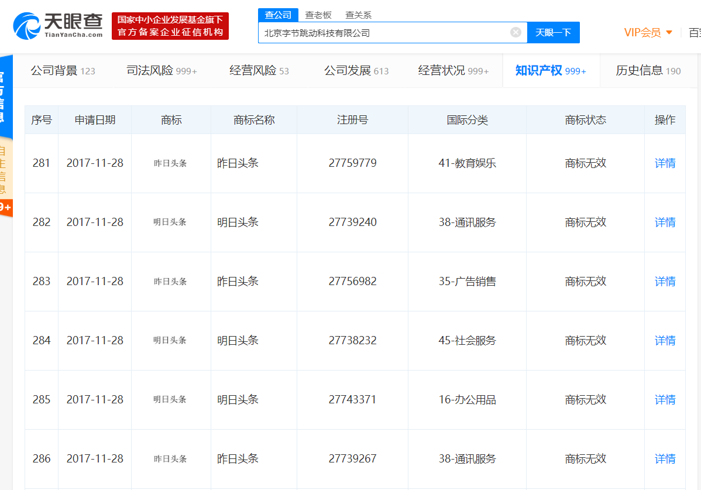Switch to the 查老板 search tab
701x490 pixels.
tap(318, 15)
